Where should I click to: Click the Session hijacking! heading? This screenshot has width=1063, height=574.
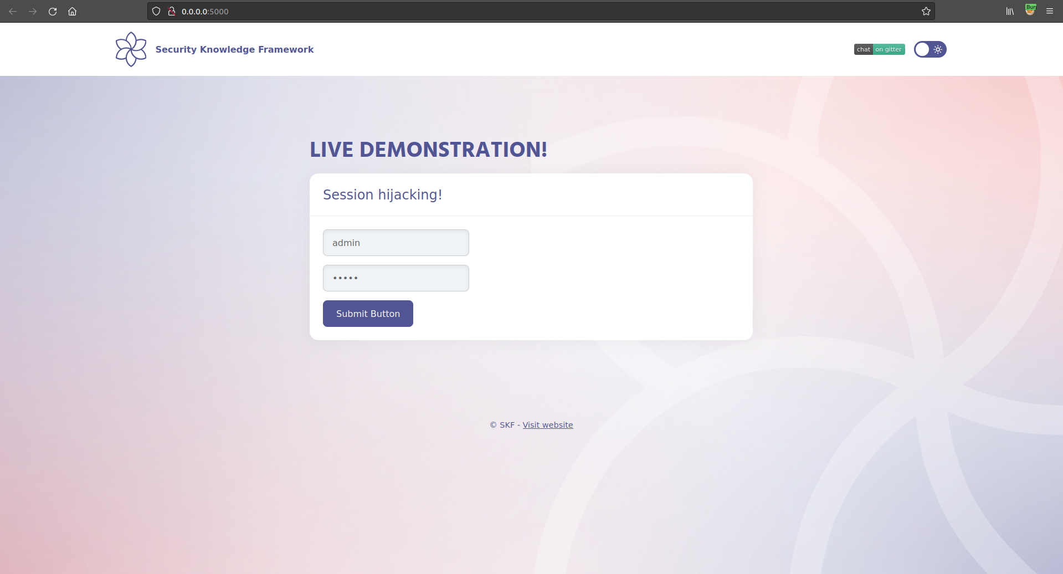[382, 195]
